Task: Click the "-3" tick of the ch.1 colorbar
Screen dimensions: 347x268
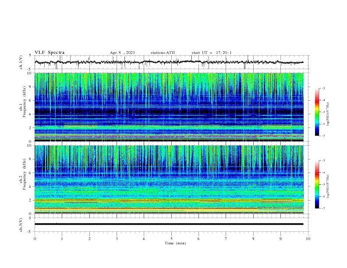Action: coord(323,88)
